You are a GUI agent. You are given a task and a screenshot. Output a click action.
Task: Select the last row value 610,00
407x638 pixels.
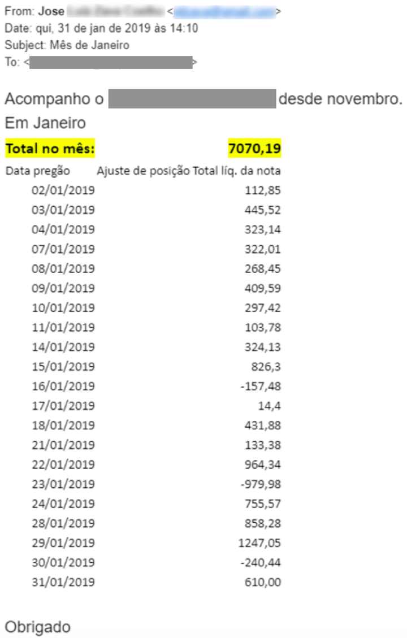click(x=262, y=582)
